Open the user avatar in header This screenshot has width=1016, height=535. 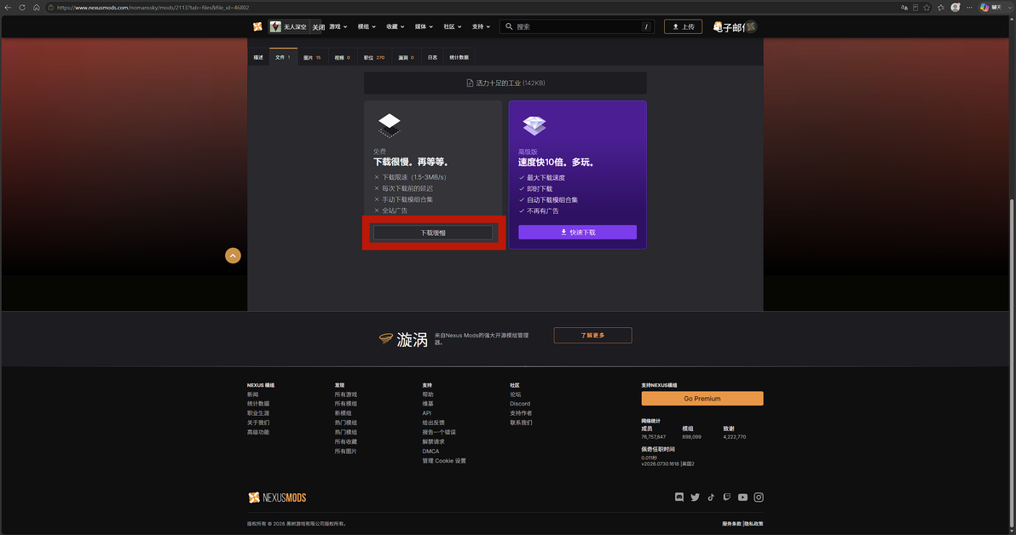tap(750, 26)
